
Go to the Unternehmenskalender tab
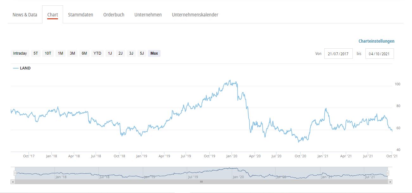tap(195, 15)
